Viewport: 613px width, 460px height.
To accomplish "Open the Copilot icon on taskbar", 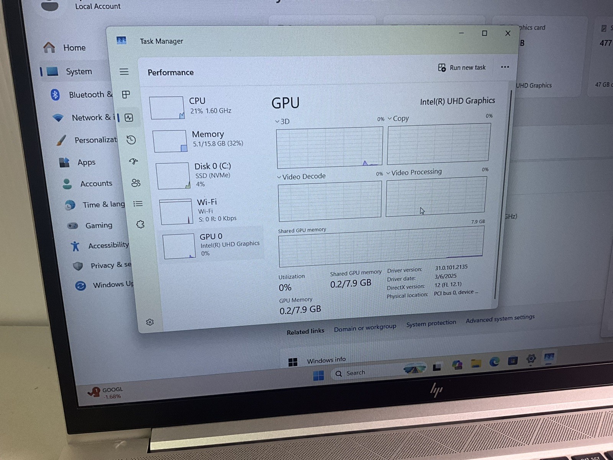I will click(457, 365).
